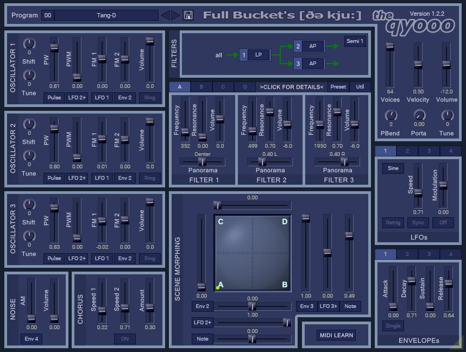The image size is (466, 352).
Task: Open the LFO Sine waveform selector
Action: tap(393, 168)
